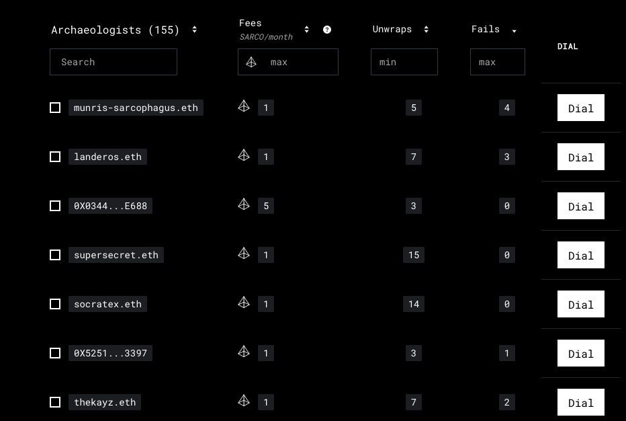The image size is (626, 421).
Task: Sort the list by Unwraps
Action: pos(426,30)
